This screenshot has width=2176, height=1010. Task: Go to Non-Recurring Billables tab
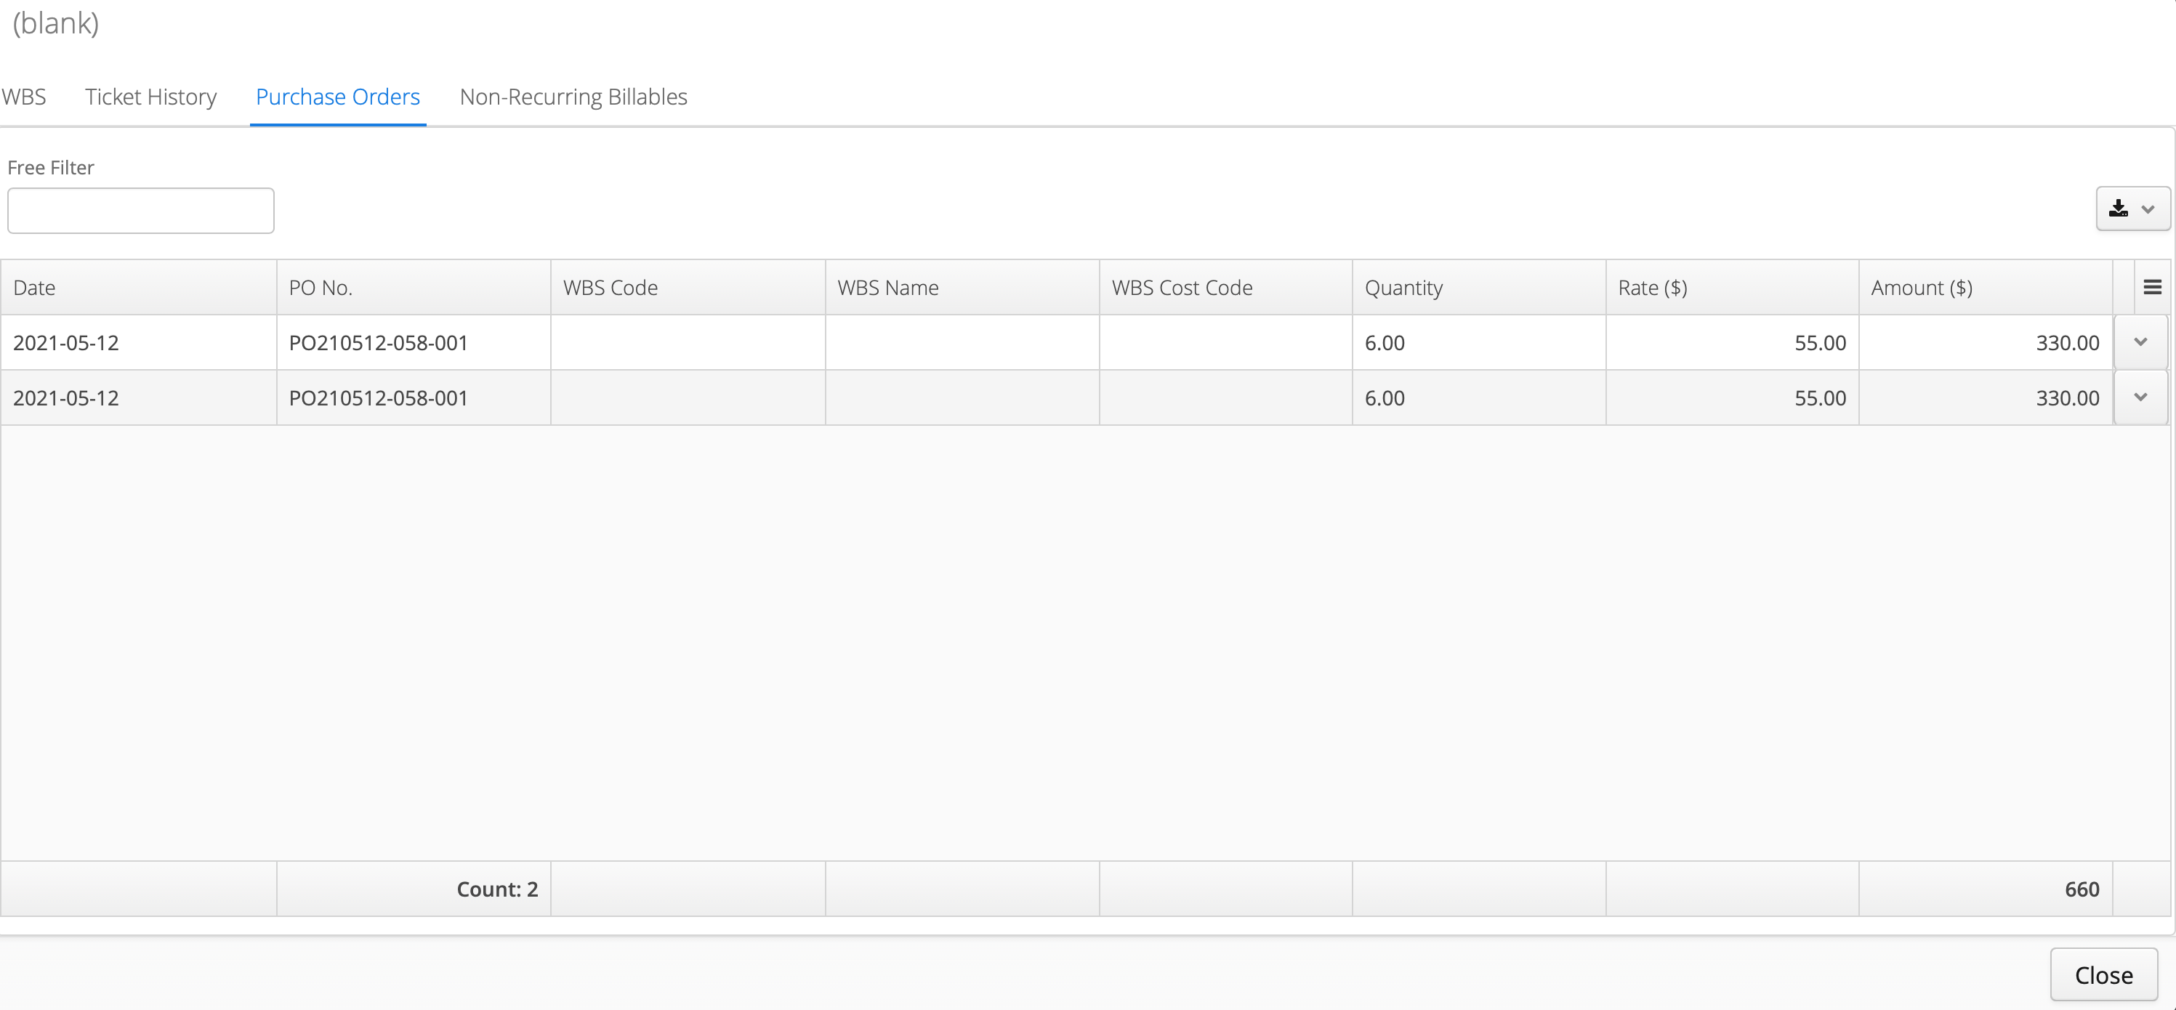(x=573, y=97)
